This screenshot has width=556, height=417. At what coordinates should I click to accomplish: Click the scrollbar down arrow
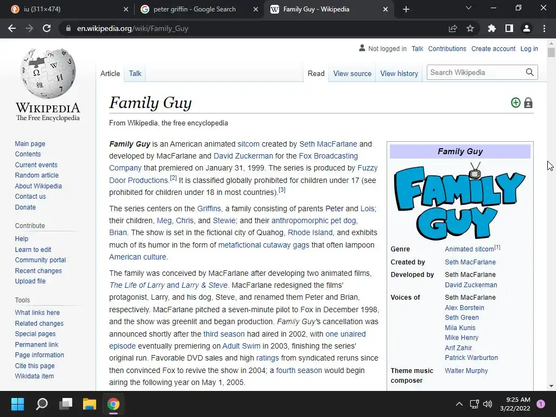[x=551, y=386]
